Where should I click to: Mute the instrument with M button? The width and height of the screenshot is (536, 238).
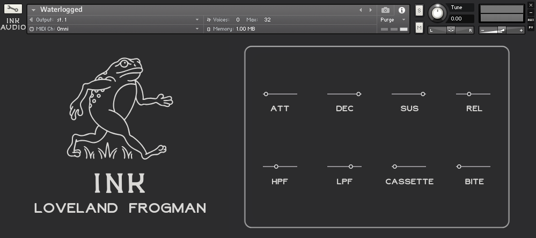[x=419, y=27]
